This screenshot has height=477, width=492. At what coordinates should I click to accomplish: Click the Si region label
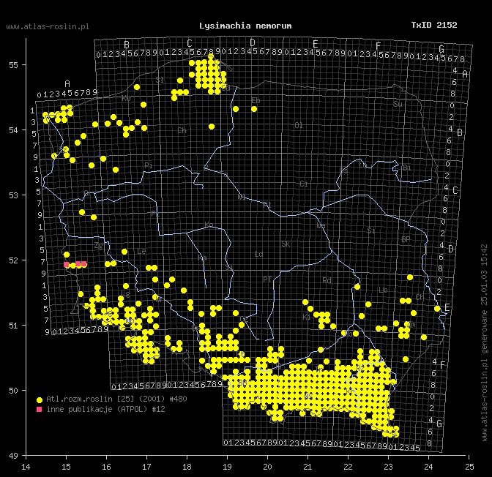371,230
